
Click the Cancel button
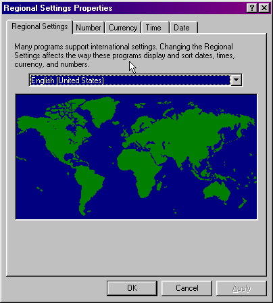(187, 288)
